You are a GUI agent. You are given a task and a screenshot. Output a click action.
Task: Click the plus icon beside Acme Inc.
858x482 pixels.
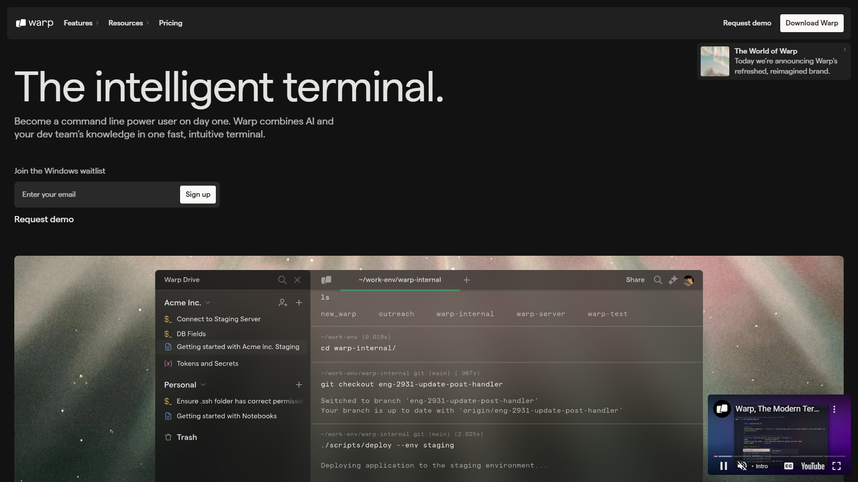pyautogui.click(x=299, y=303)
